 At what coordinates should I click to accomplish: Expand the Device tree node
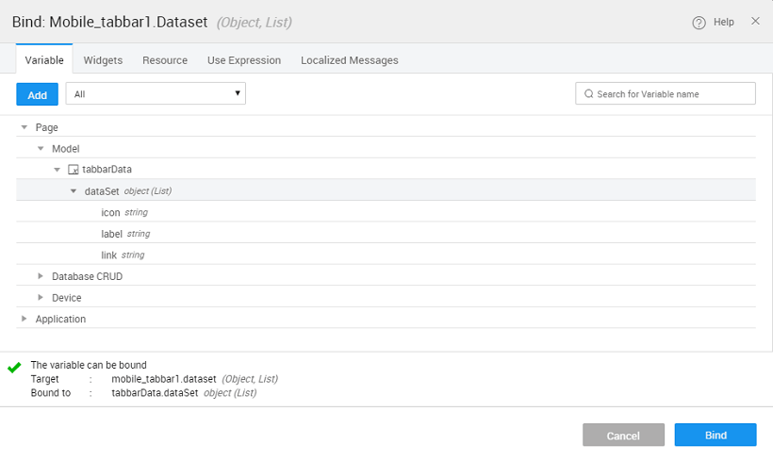point(41,298)
